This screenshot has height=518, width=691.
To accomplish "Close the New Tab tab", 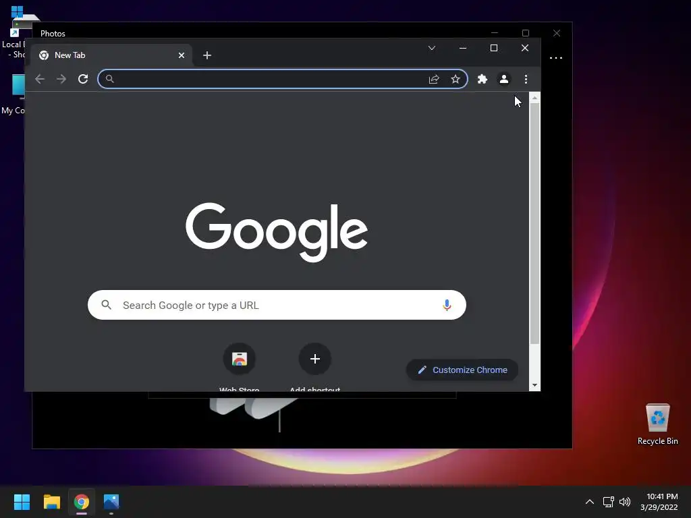I will (x=181, y=55).
